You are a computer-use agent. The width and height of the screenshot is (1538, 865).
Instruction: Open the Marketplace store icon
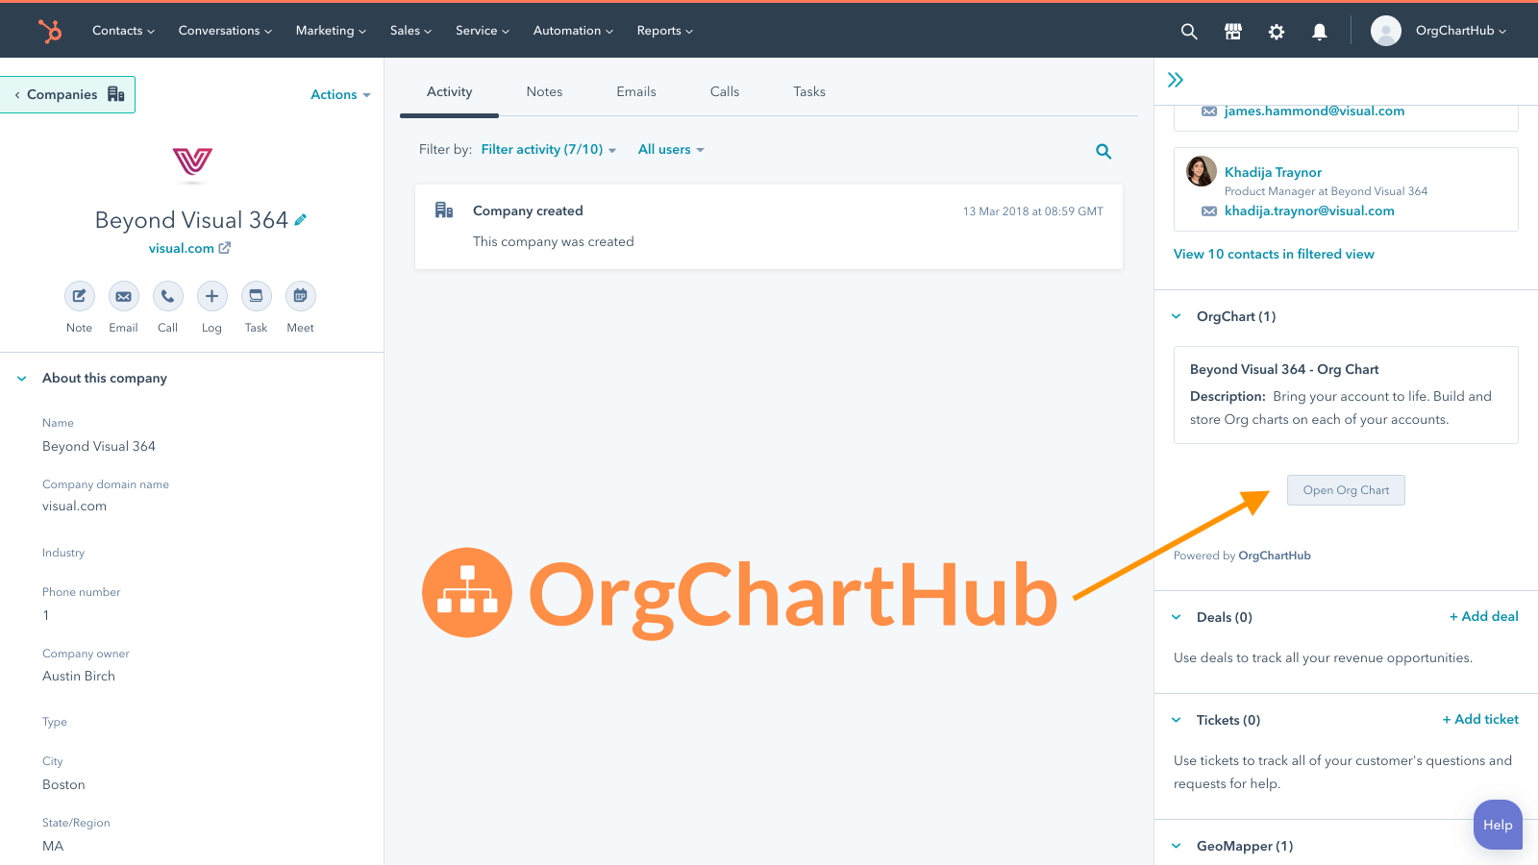(x=1233, y=31)
